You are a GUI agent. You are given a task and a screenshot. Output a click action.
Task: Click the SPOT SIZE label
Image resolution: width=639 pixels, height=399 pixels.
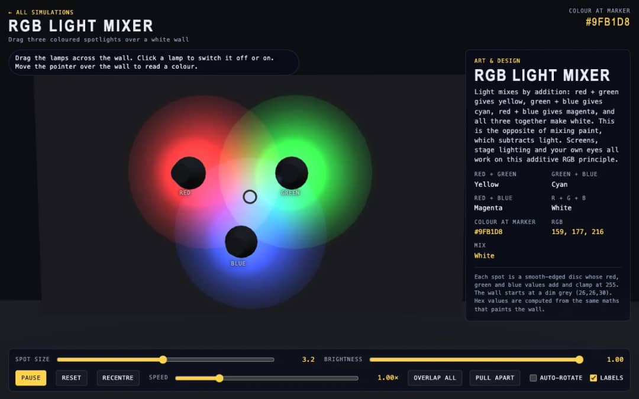(x=32, y=359)
